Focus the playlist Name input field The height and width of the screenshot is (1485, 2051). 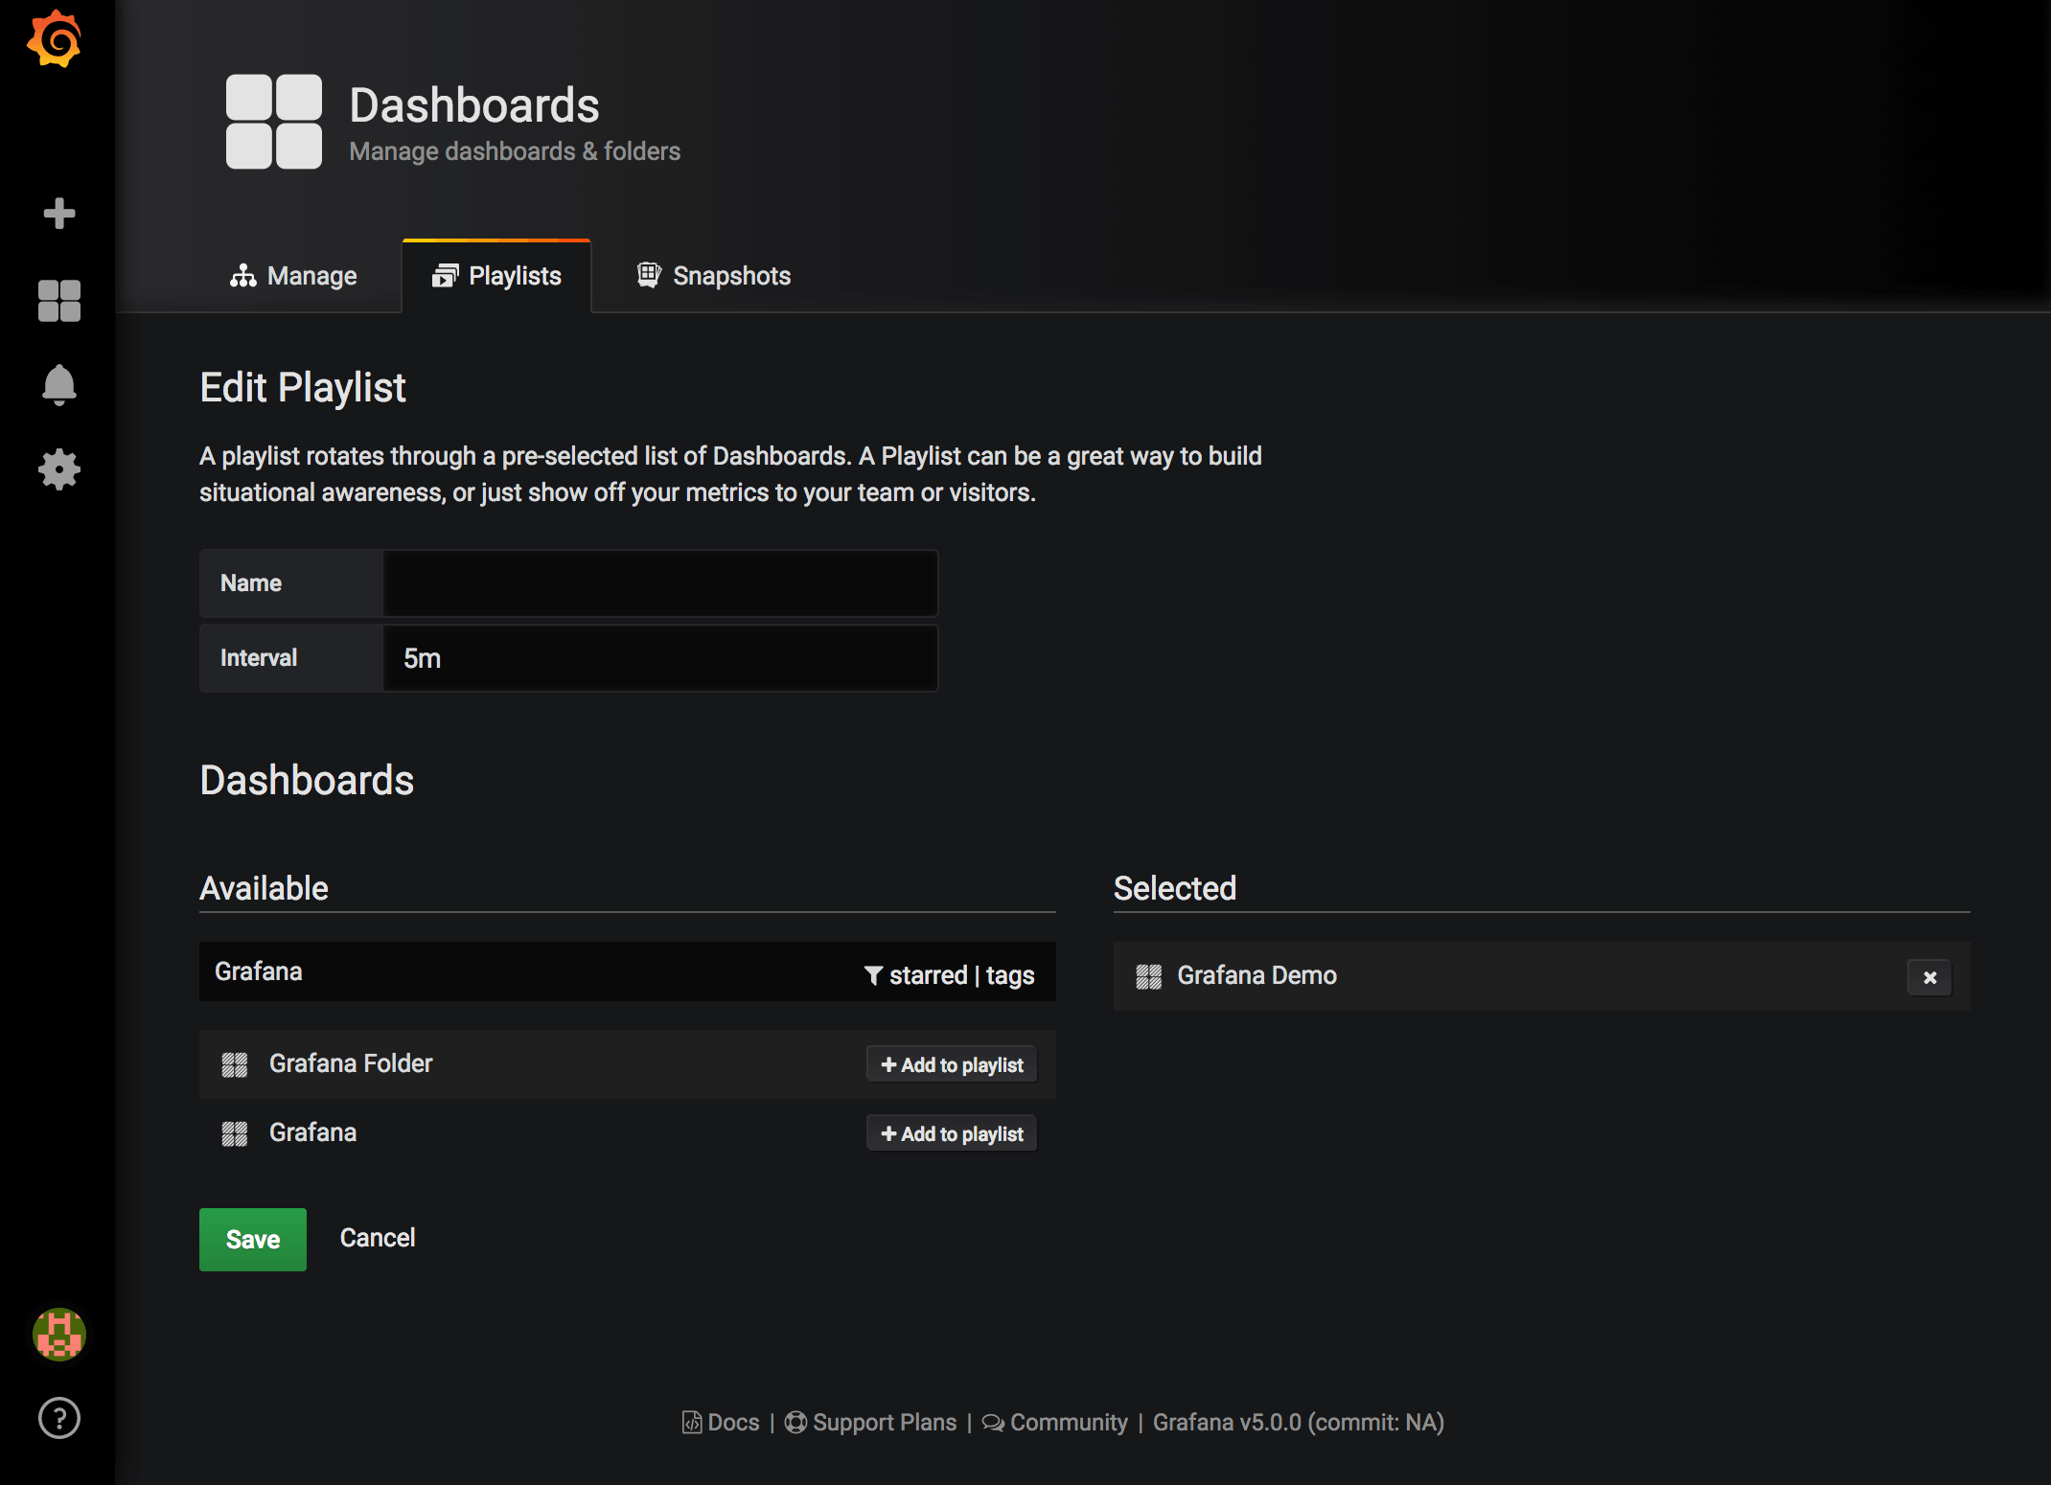(659, 583)
